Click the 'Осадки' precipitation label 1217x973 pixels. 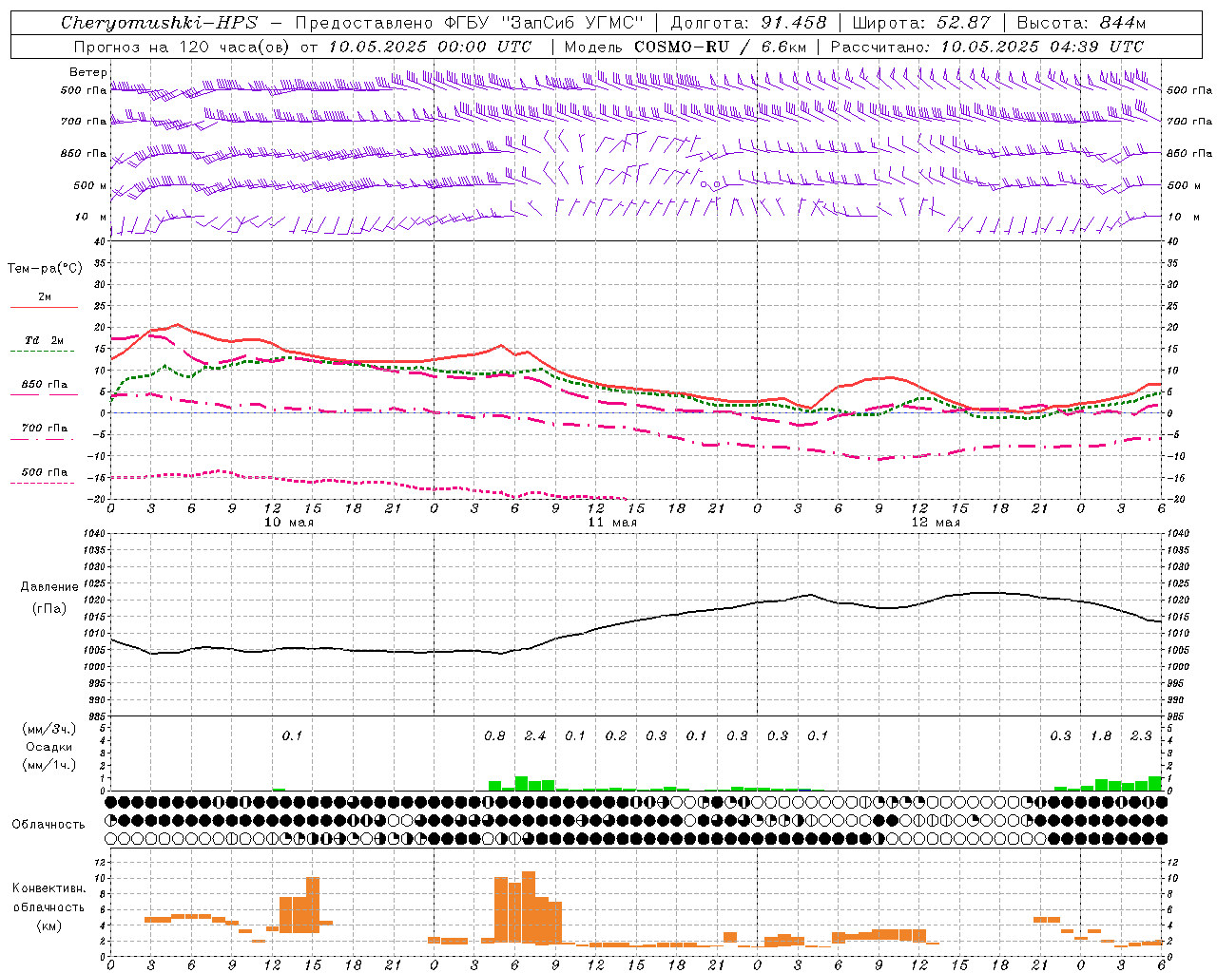tap(49, 747)
